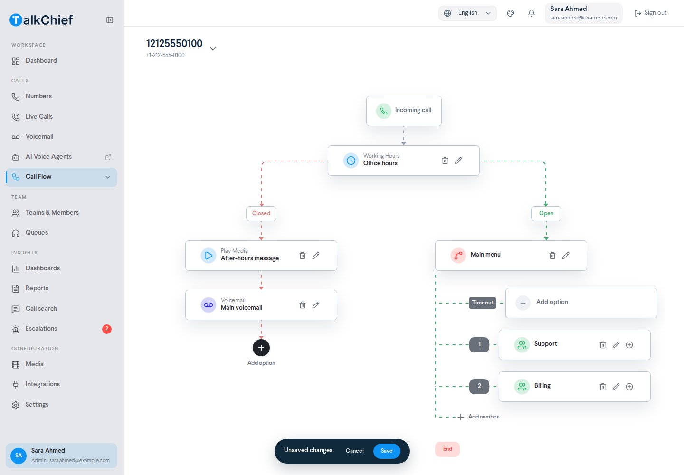Go to Teams & Members
The height and width of the screenshot is (475, 684).
pyautogui.click(x=62, y=213)
